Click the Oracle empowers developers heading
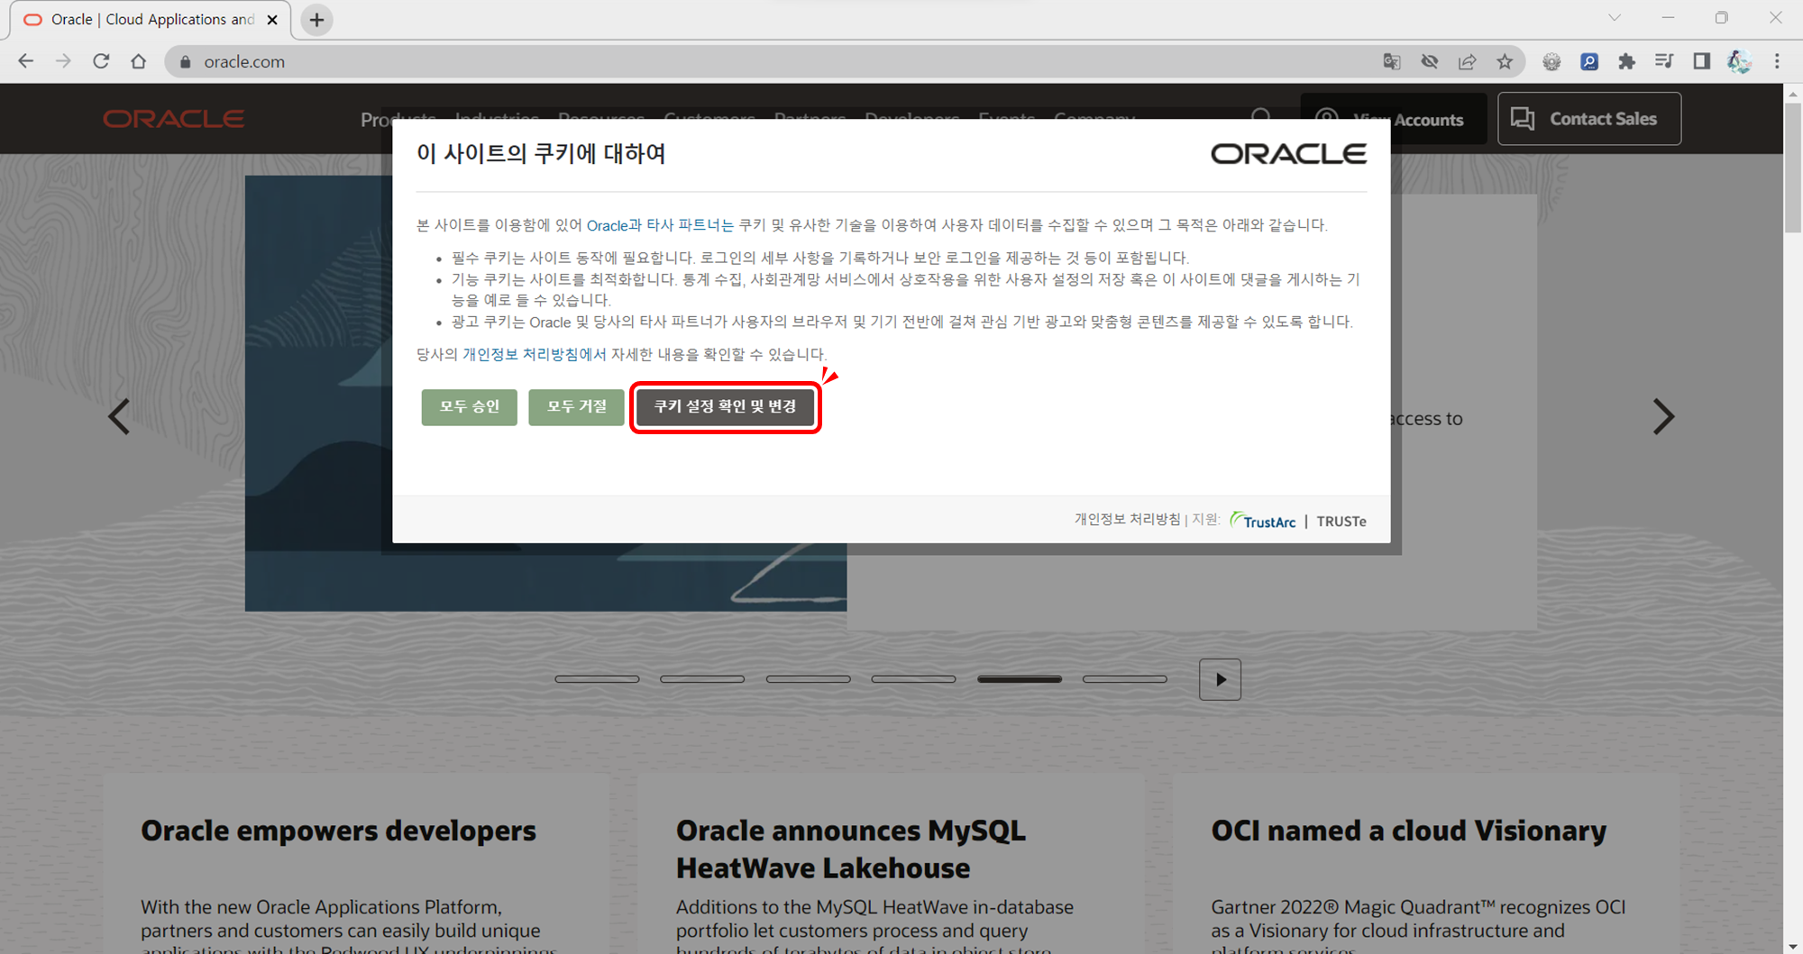 point(338,831)
